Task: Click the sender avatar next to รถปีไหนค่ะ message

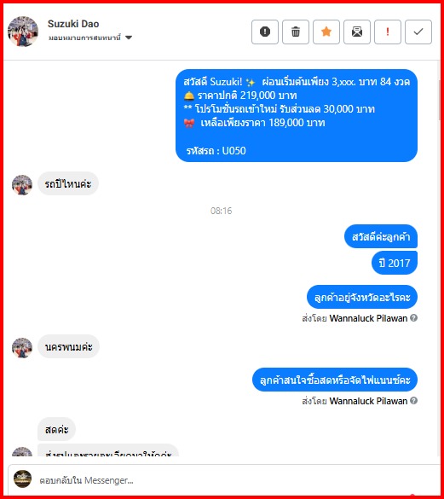Action: (22, 185)
